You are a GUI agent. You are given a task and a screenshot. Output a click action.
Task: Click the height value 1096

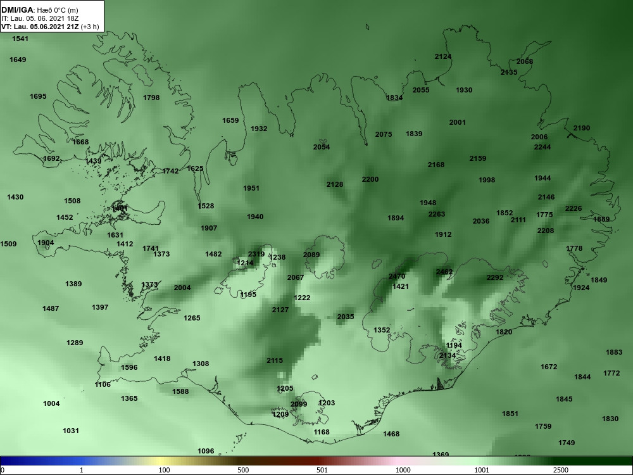[206, 451]
